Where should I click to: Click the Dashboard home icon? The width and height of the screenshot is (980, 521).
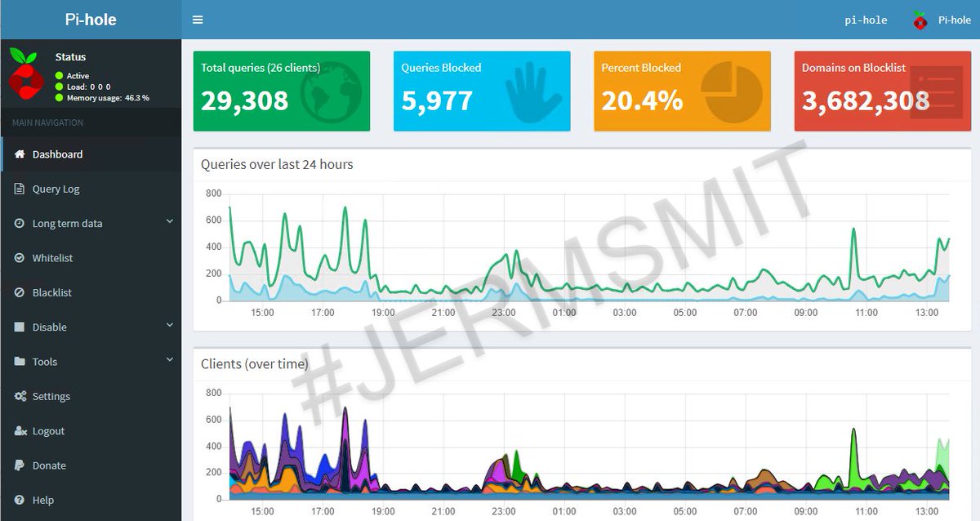pyautogui.click(x=20, y=154)
